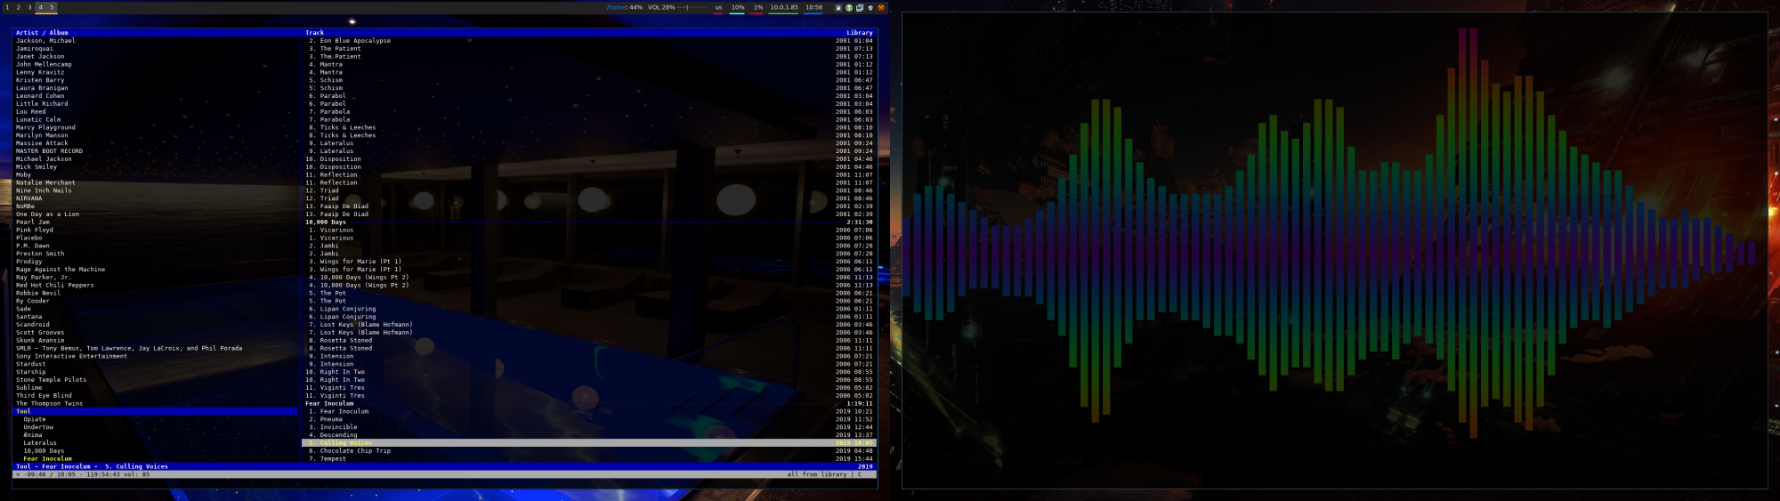The image size is (1780, 501).
Task: Collapse the Tool artist in the tree
Action: [156, 411]
